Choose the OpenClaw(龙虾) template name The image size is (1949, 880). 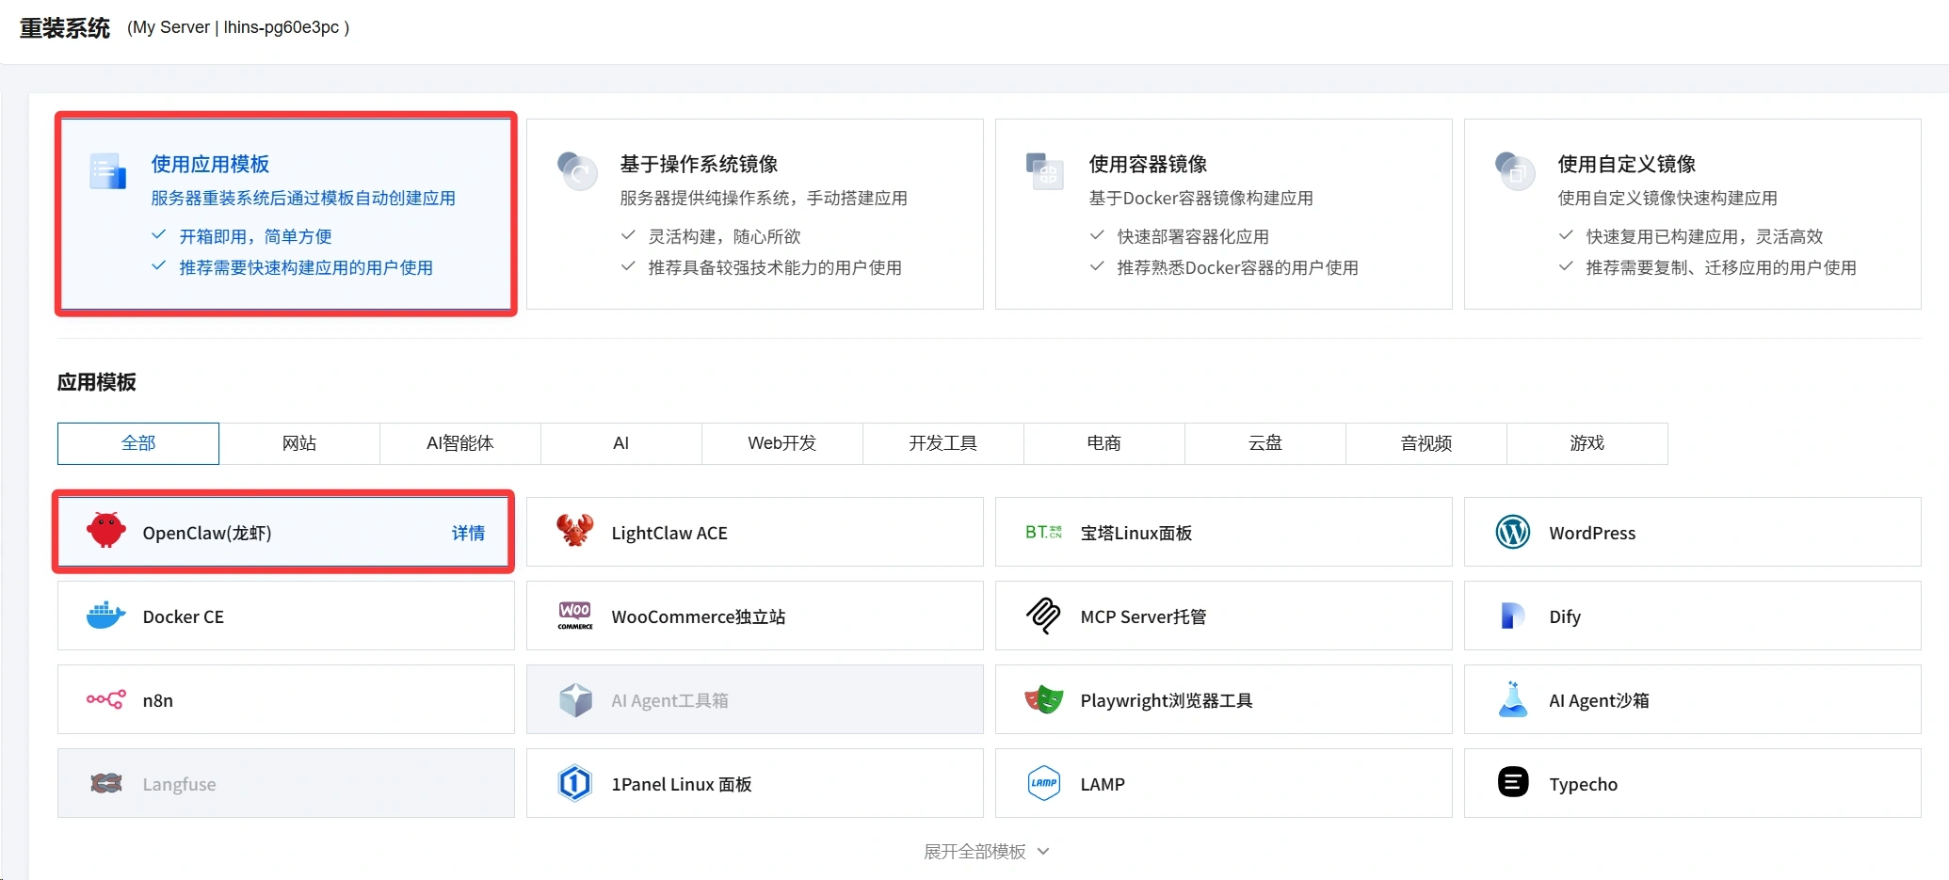point(207,533)
